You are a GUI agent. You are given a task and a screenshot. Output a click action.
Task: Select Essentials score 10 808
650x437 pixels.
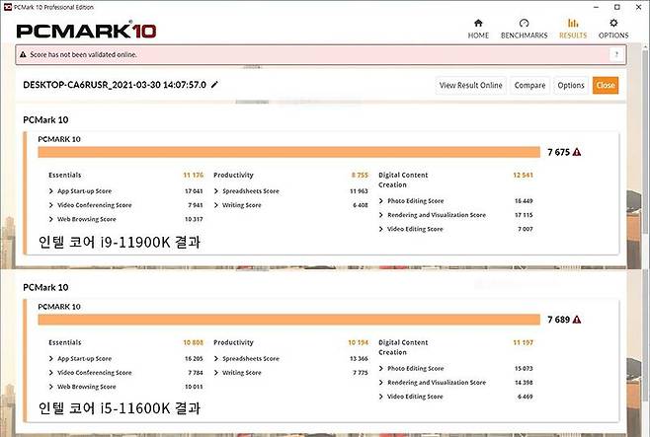pos(194,342)
